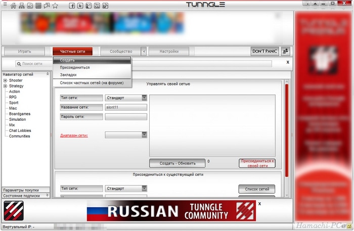Click the scrollbar down arrow
354x231 pixels.
pos(287,195)
